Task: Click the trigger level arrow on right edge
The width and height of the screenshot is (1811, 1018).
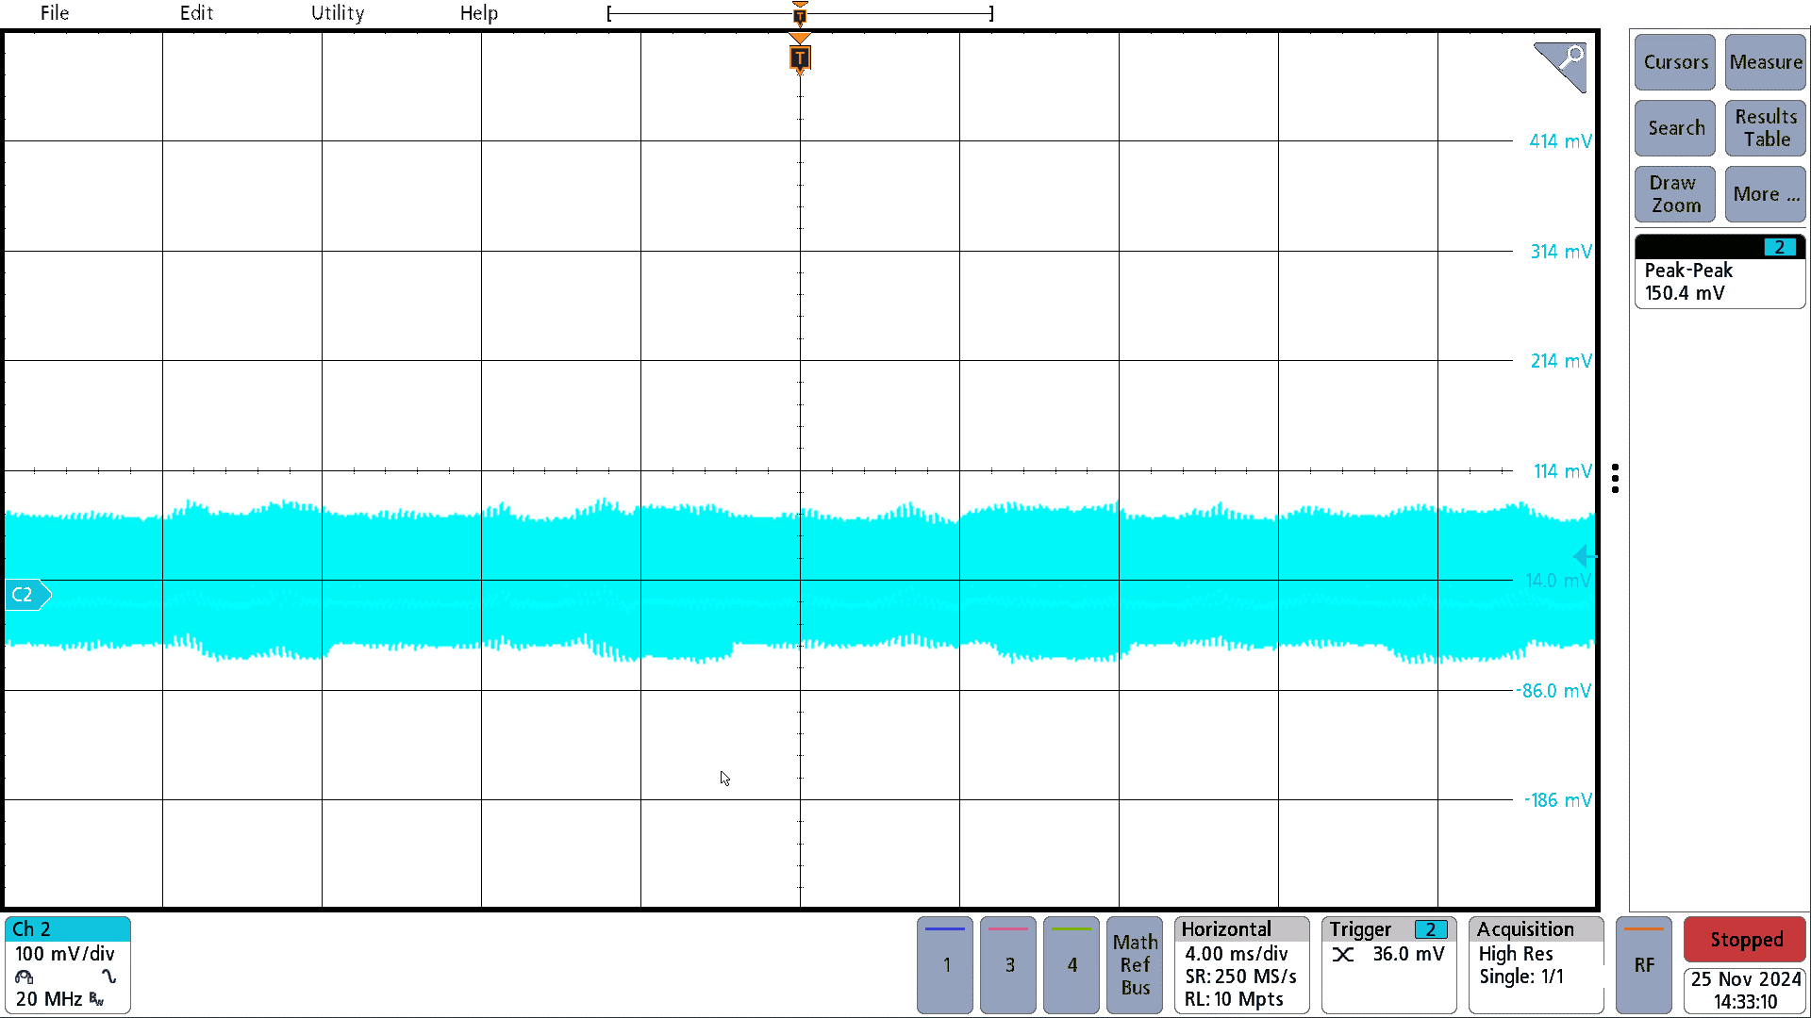Action: click(1585, 556)
